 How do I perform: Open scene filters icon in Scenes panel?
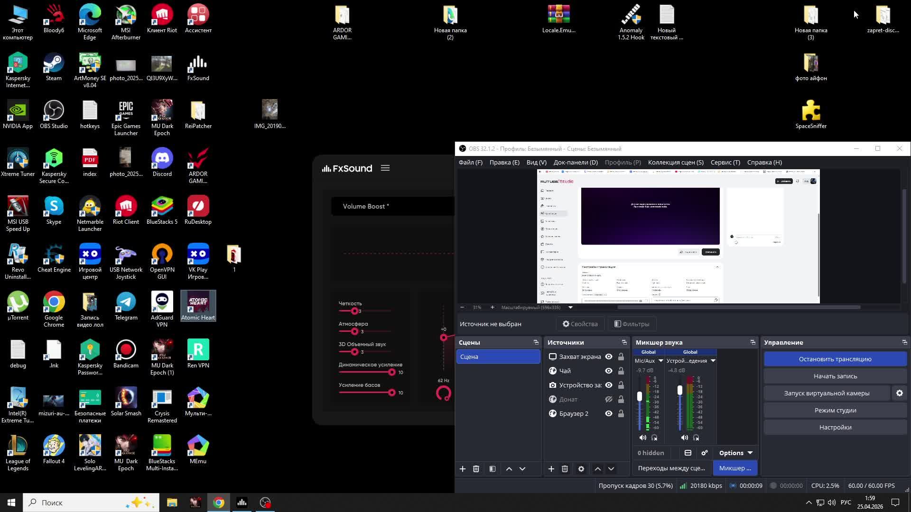click(493, 469)
